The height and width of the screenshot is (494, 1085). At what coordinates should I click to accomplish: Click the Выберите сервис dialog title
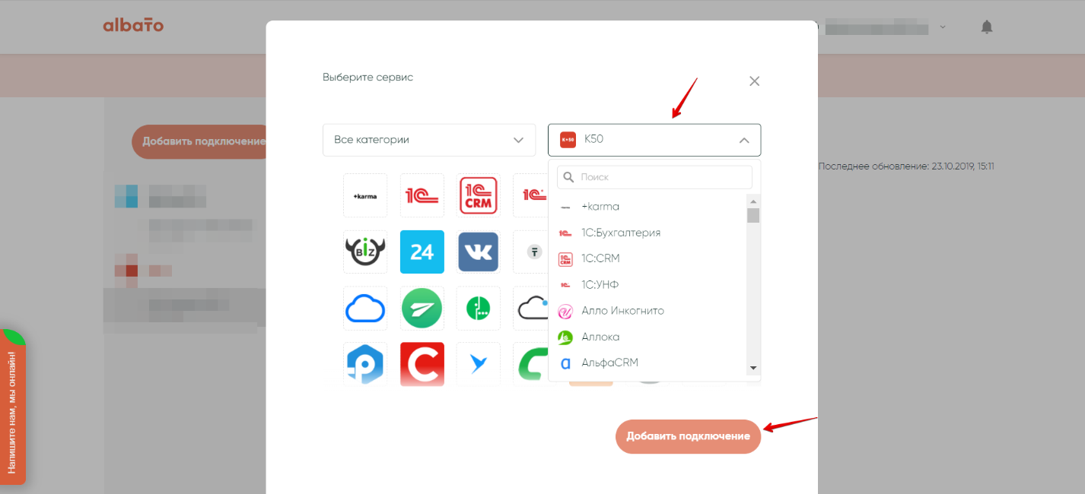(367, 78)
